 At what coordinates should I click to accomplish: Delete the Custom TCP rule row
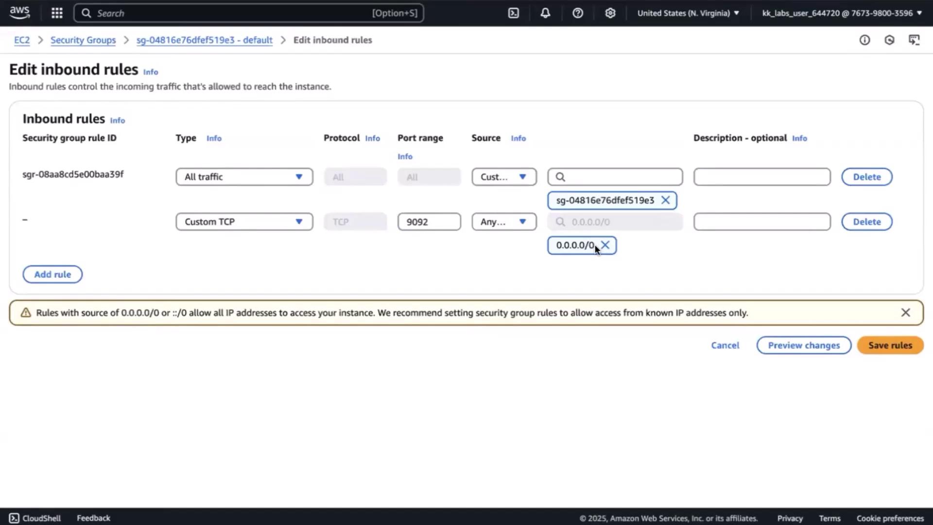[x=866, y=222]
